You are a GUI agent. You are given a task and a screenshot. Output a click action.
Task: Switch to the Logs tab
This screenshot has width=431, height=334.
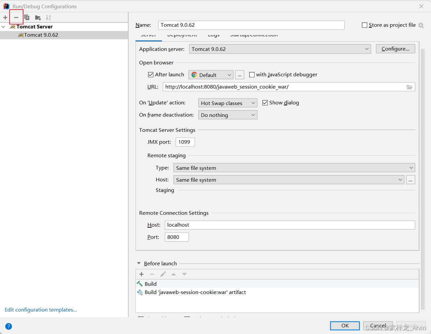point(214,36)
